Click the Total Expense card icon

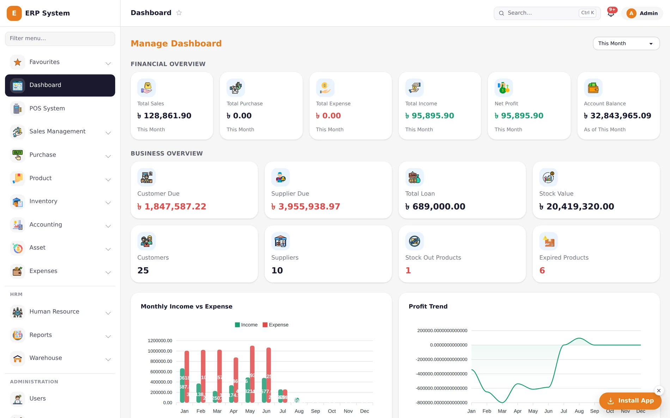[x=325, y=88]
